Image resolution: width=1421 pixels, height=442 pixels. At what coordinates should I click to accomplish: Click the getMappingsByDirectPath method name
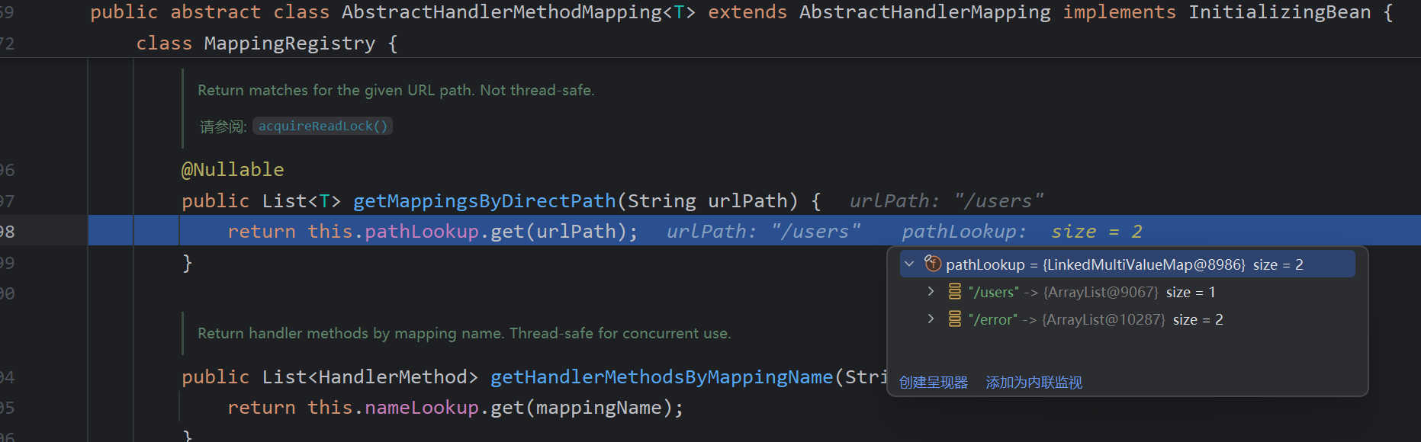pyautogui.click(x=484, y=201)
